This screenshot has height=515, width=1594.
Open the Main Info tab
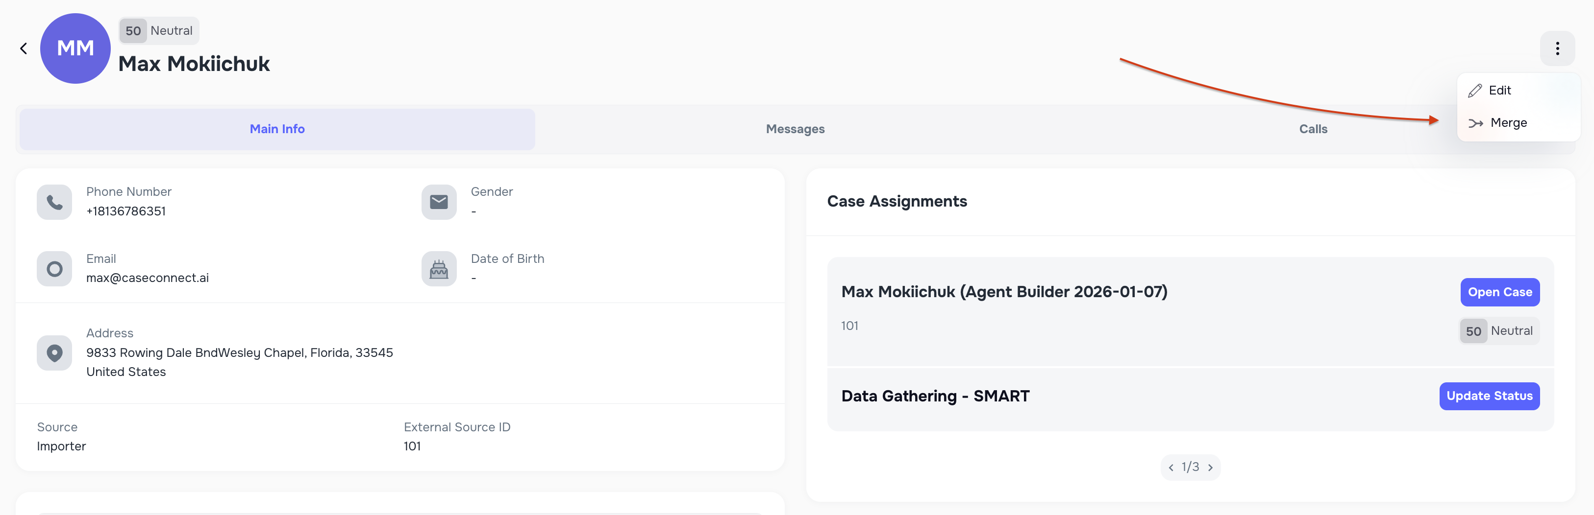pos(277,129)
